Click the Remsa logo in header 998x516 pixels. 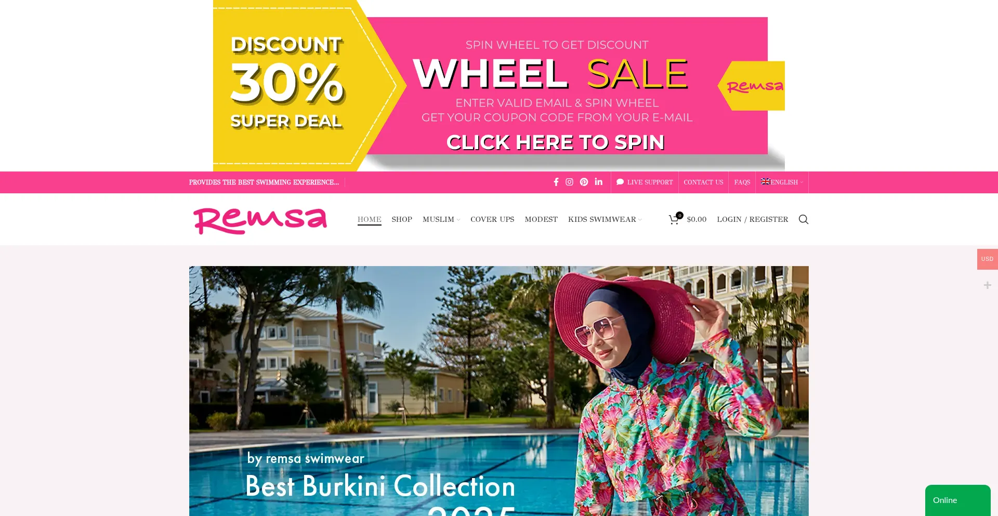260,220
